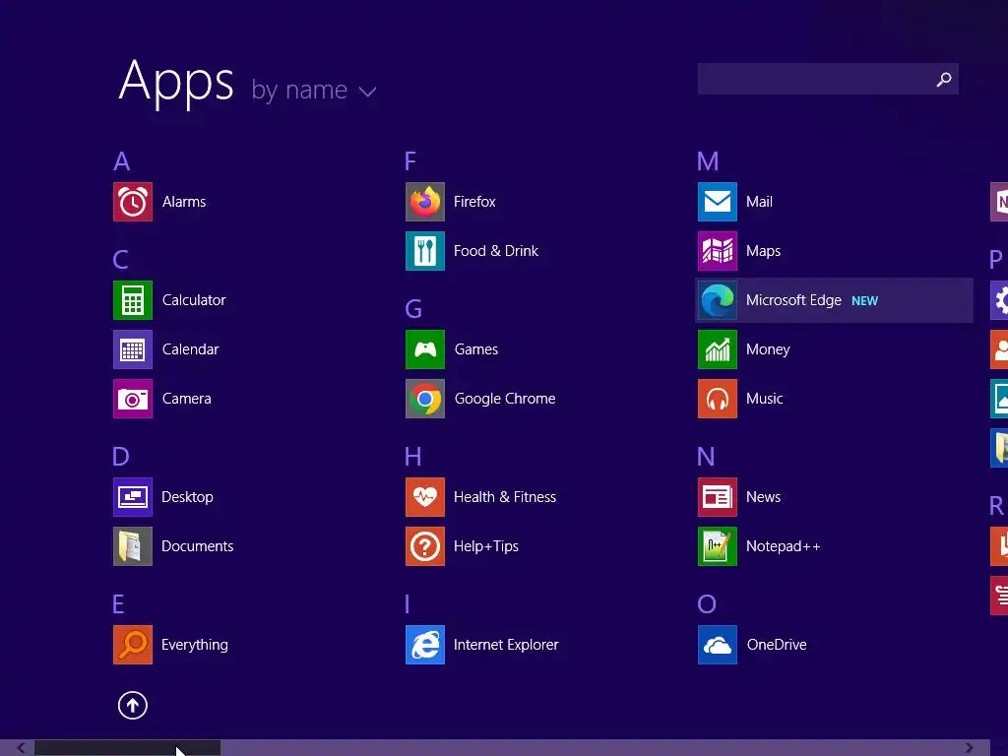1008x756 pixels.
Task: Open the partially visible OneNote tile
Action: (x=999, y=202)
